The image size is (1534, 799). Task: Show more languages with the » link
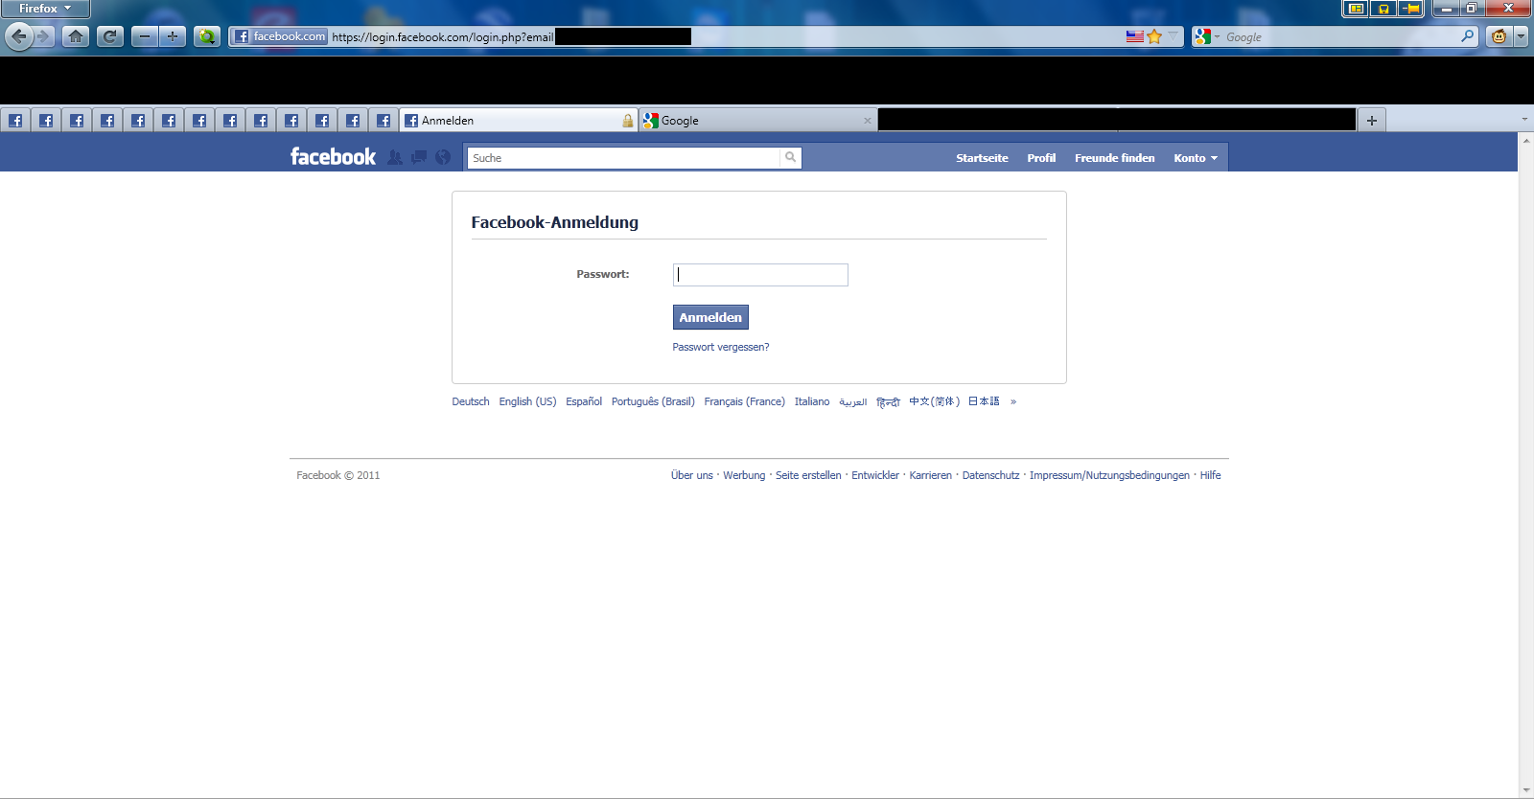tap(1013, 401)
